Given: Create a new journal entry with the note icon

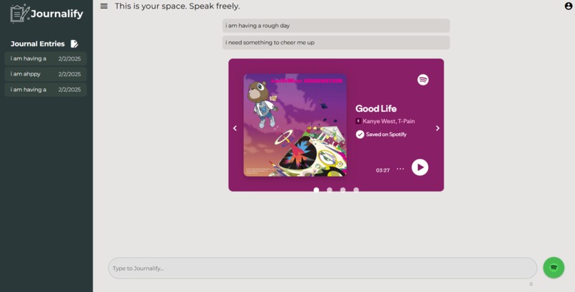Looking at the screenshot, I should point(74,44).
